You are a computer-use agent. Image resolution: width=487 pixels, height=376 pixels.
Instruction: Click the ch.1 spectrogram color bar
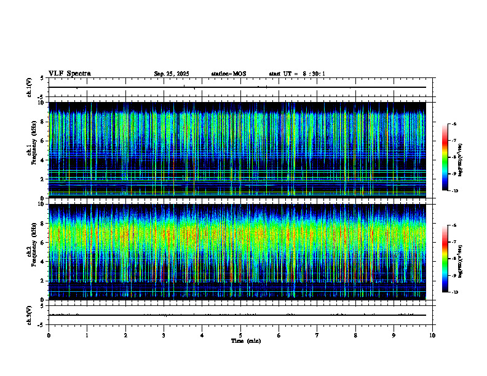click(445, 157)
